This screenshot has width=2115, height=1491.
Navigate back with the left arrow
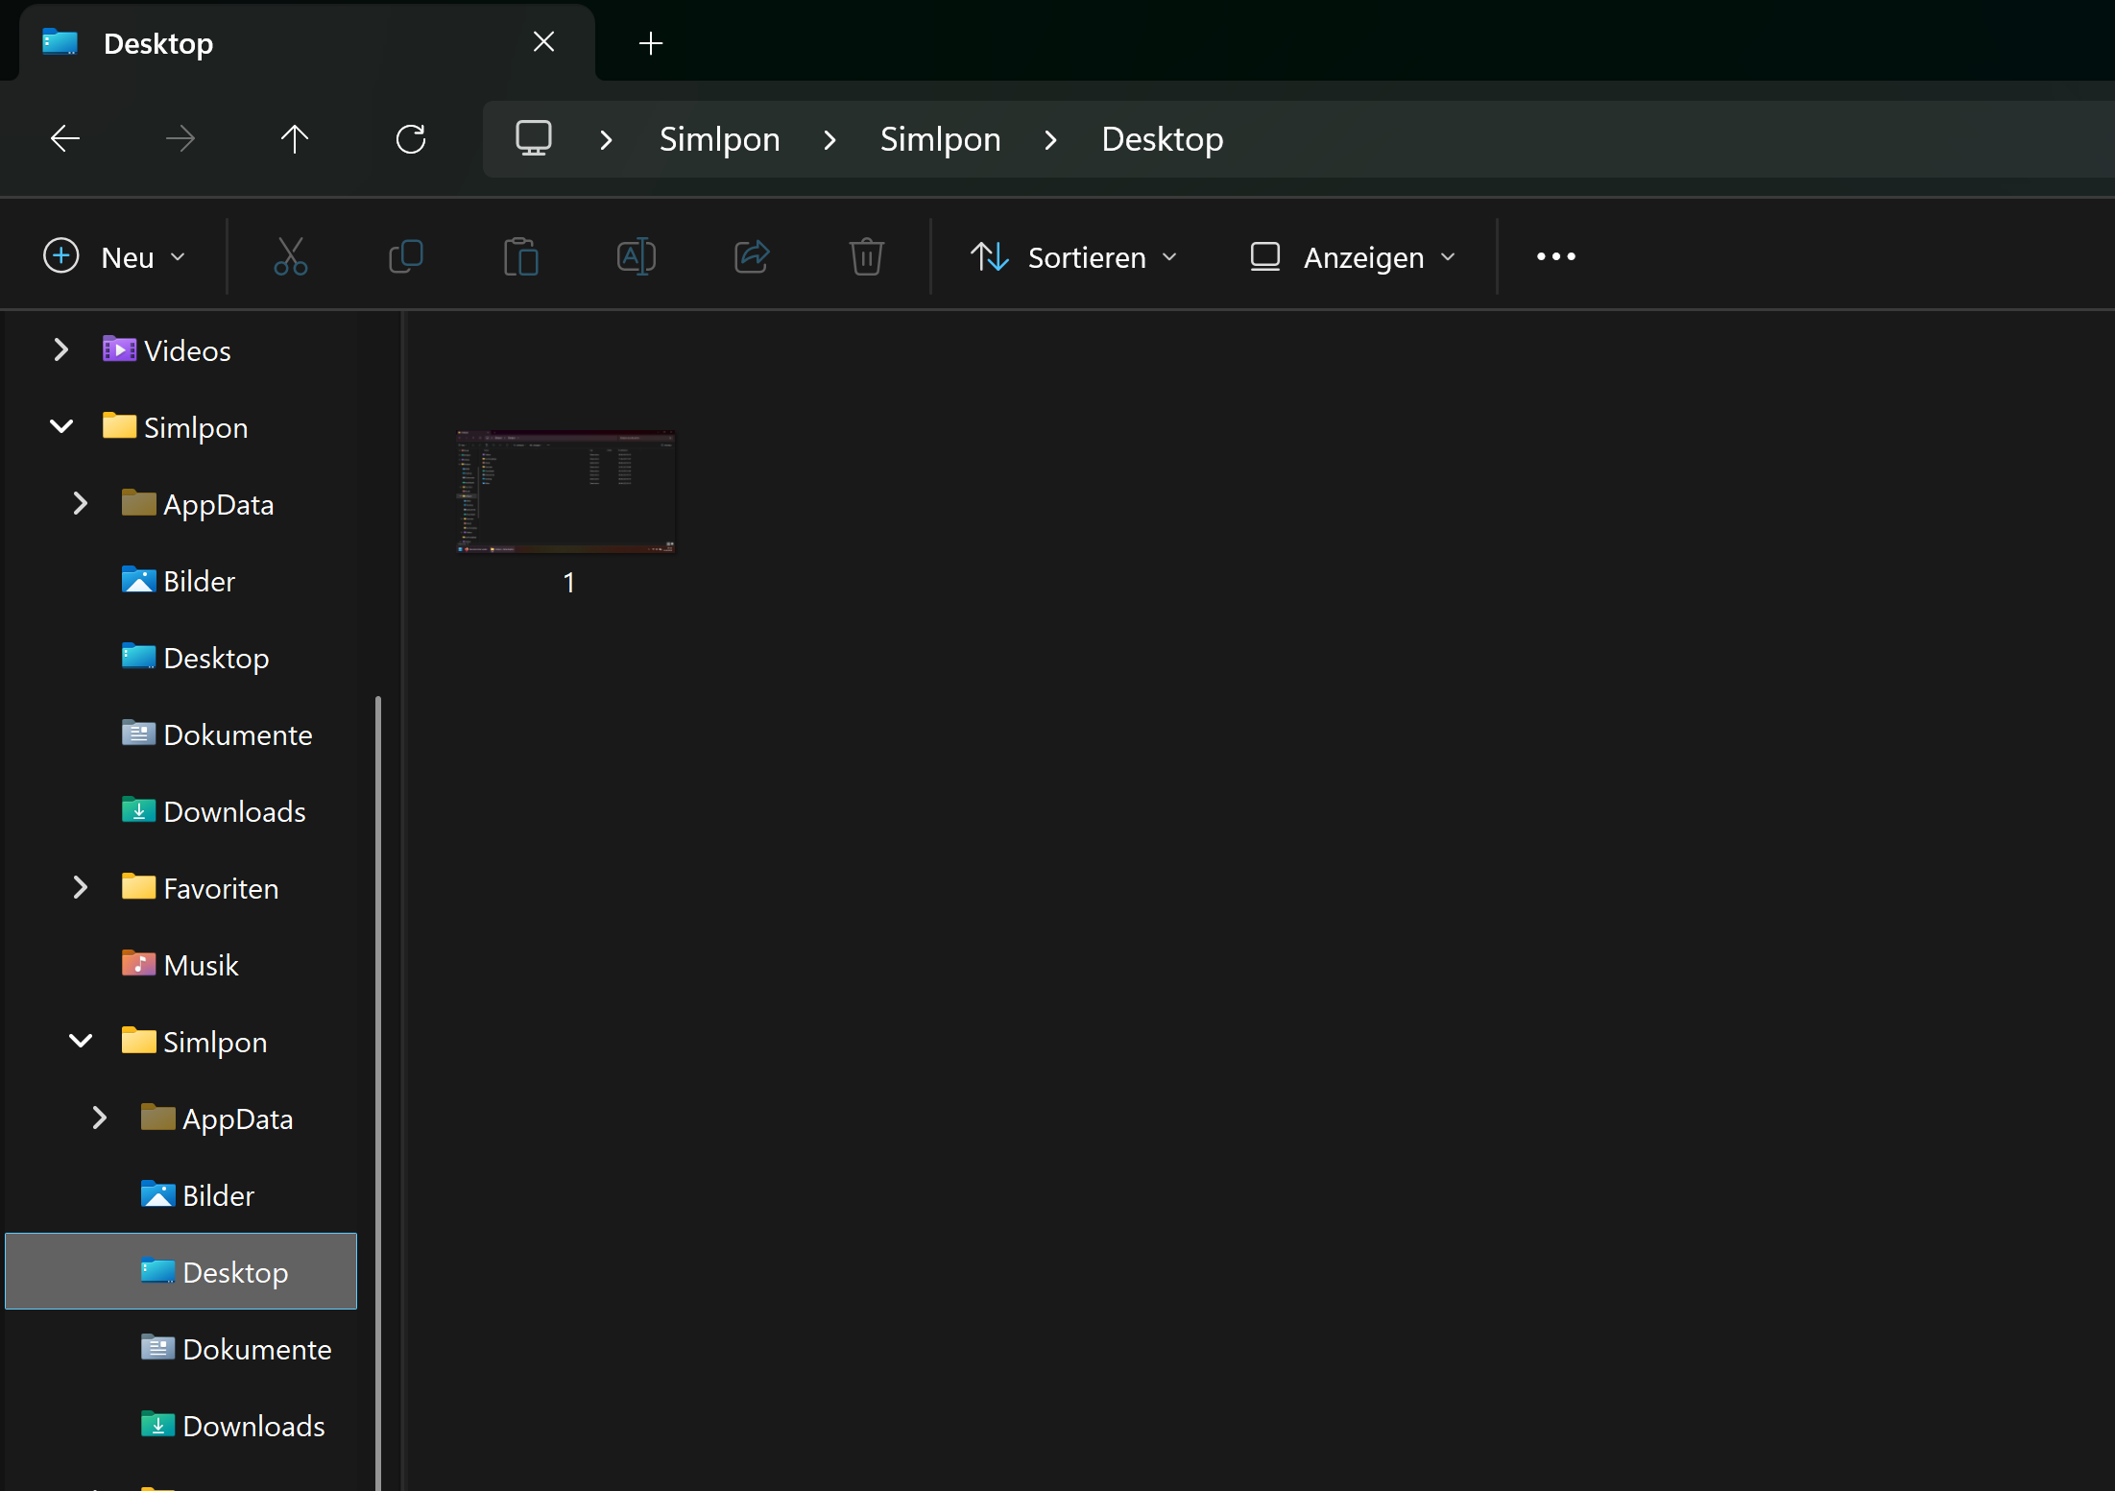pos(65,139)
